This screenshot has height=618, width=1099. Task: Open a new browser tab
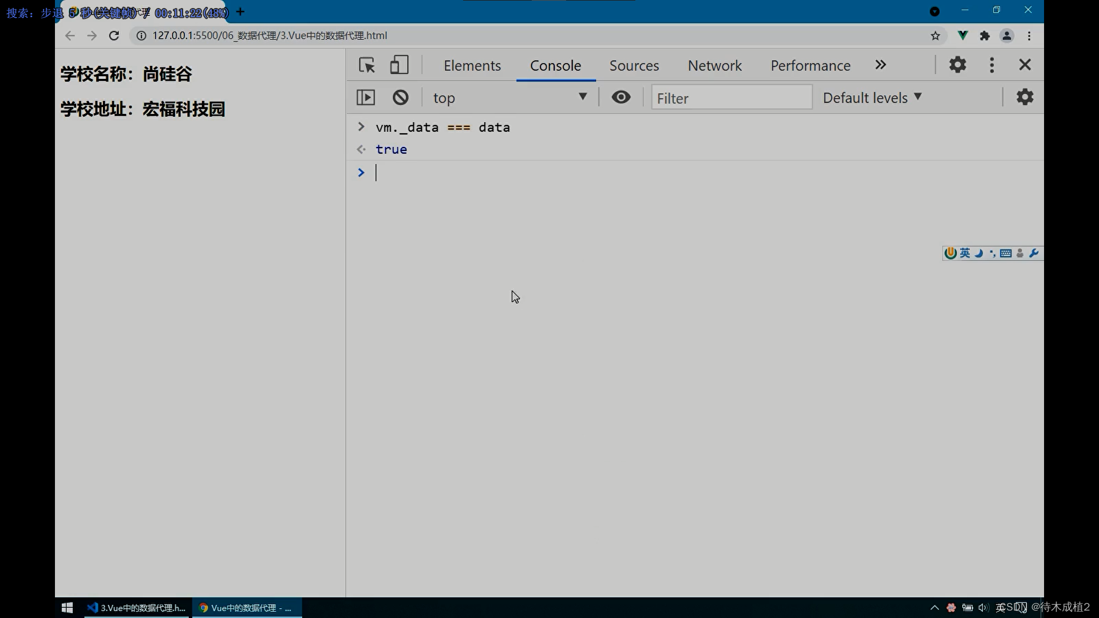240,11
